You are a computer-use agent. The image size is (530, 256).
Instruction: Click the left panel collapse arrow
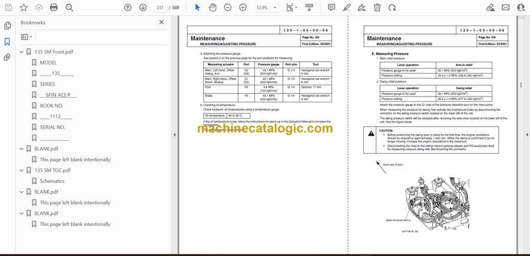pos(175,135)
